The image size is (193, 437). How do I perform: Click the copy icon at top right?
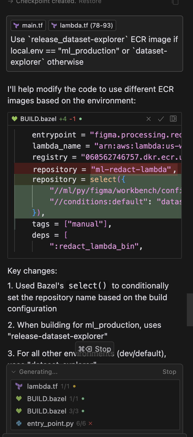(175, 2)
